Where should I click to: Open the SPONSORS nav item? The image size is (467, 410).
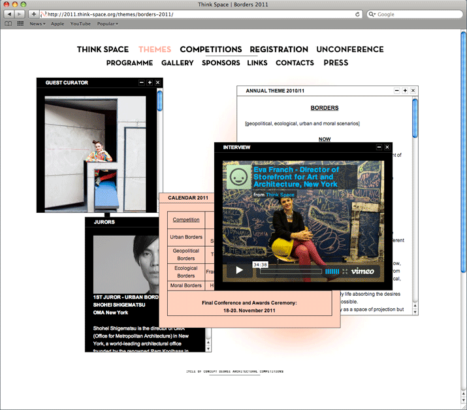[221, 63]
